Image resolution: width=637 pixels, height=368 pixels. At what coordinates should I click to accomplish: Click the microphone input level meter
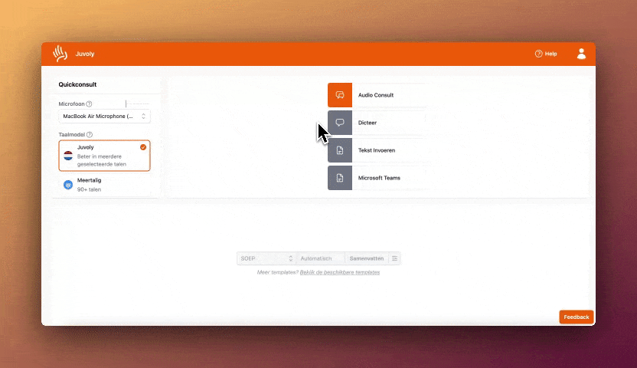(x=138, y=103)
